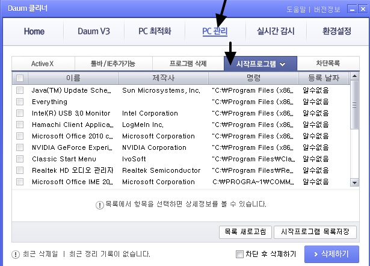Select the Realtek HD 오디오 관리자 name
Screen dimensions: 370x266
click(x=73, y=170)
